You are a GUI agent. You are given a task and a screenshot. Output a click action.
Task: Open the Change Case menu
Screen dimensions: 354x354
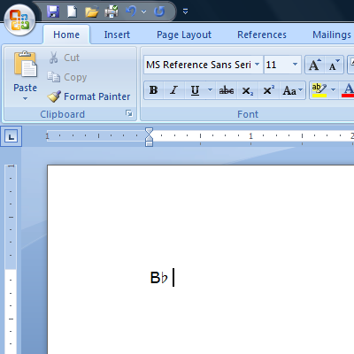pos(292,90)
